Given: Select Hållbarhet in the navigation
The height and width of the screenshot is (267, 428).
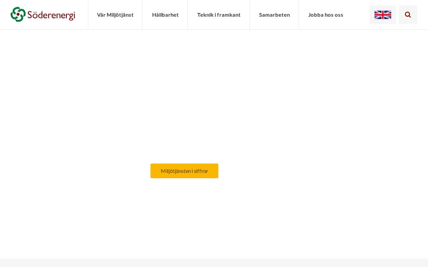Looking at the screenshot, I should tap(165, 15).
